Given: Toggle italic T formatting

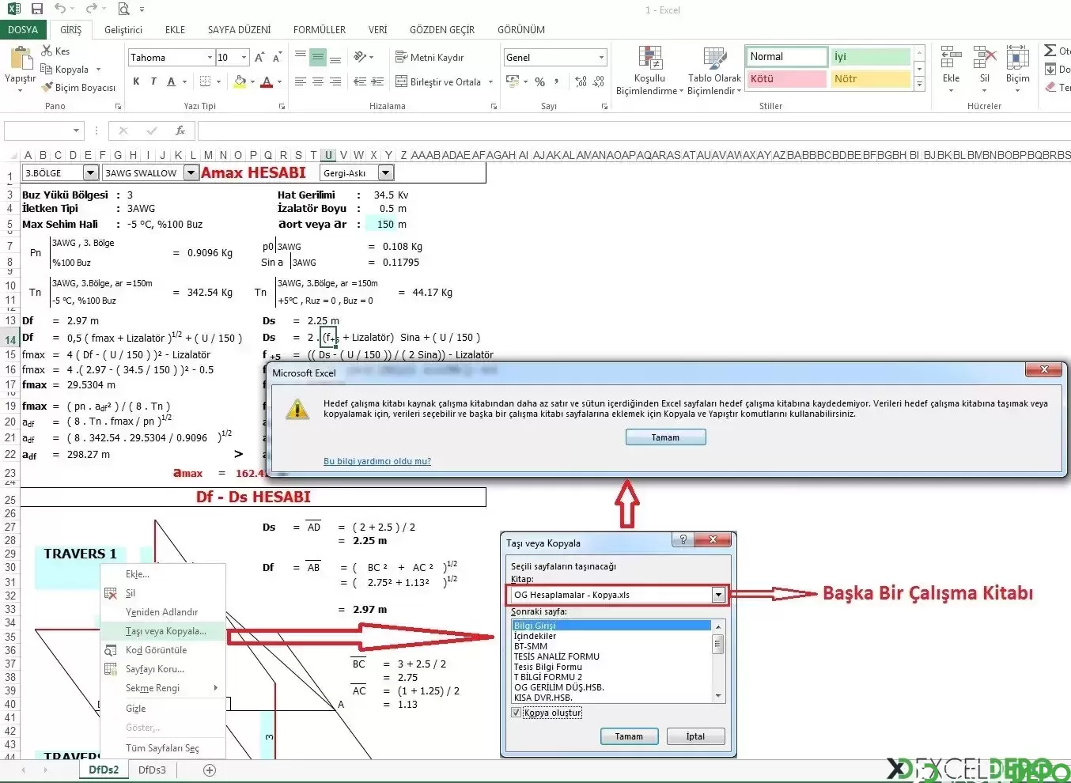Looking at the screenshot, I should pyautogui.click(x=153, y=81).
